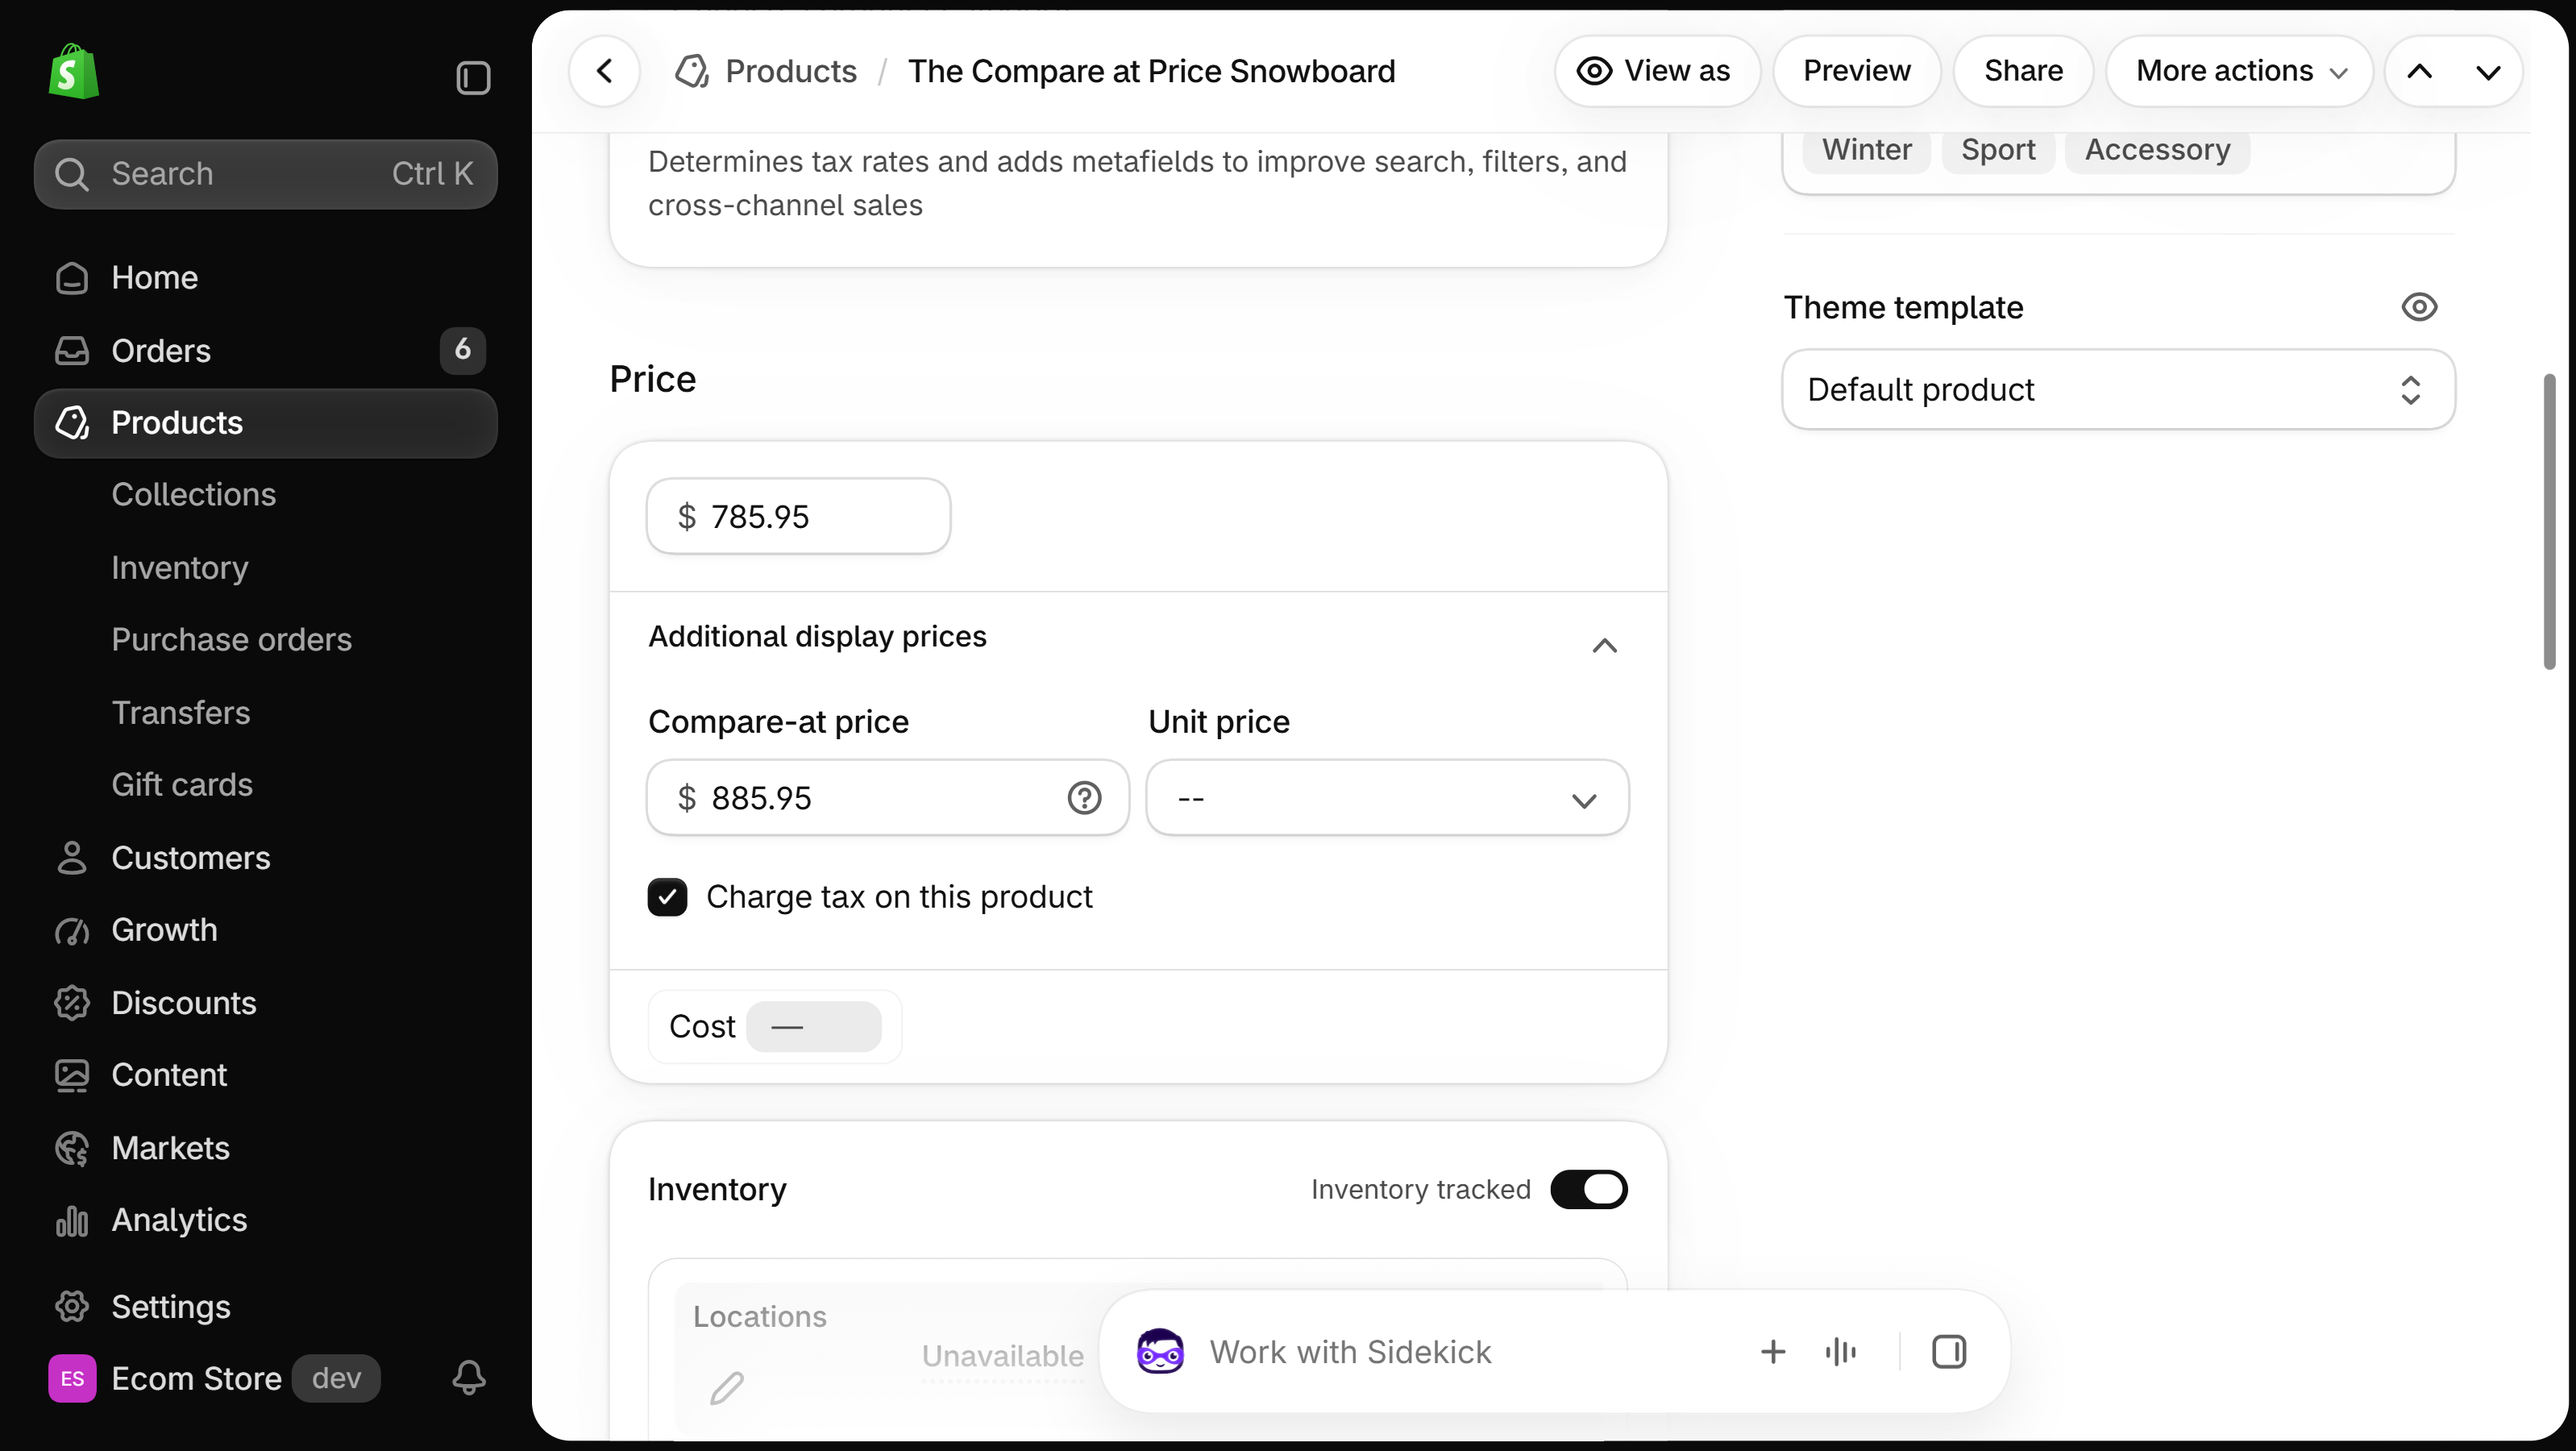Open Customers in the sidebar
Viewport: 2576px width, 1451px height.
point(265,857)
